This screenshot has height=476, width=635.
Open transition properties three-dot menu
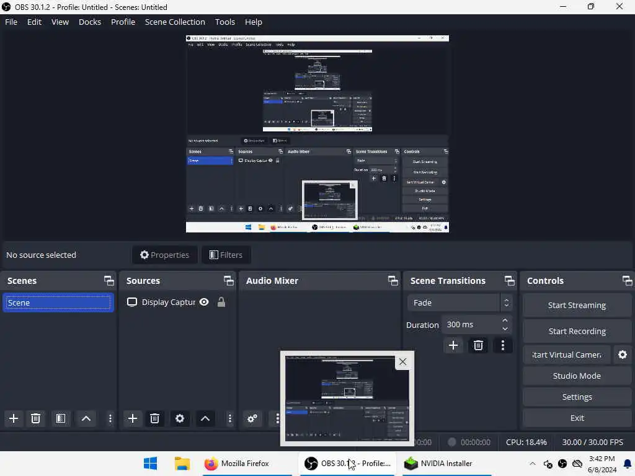pos(503,345)
